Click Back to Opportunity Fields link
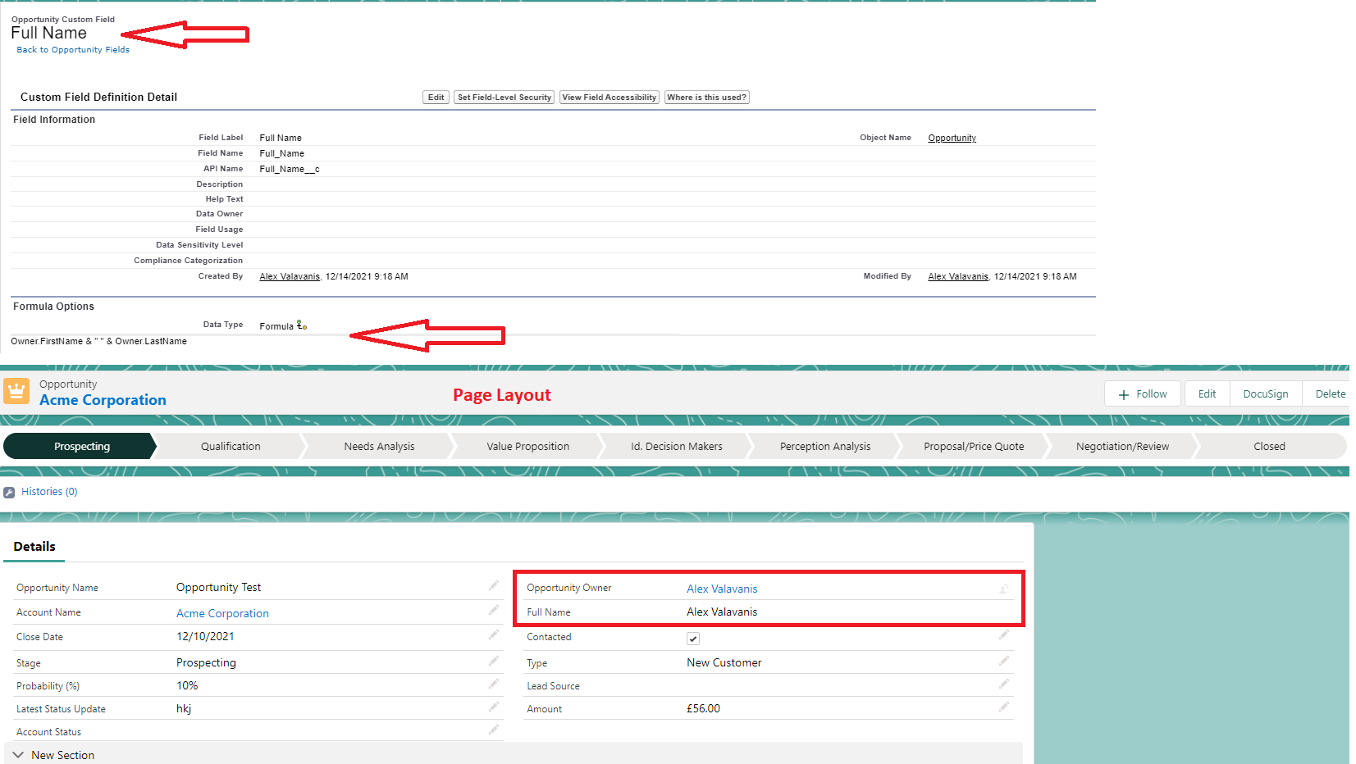This screenshot has width=1356, height=764. coord(73,50)
